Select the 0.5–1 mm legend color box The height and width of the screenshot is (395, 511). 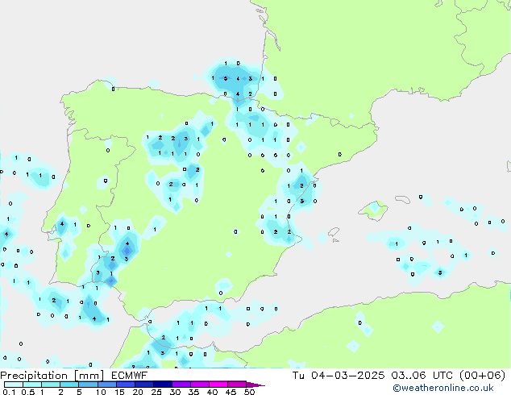click(32, 385)
